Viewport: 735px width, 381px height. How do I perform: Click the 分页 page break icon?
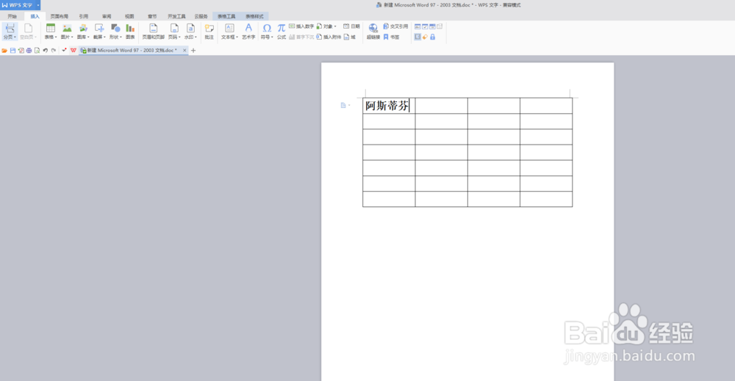tap(10, 29)
